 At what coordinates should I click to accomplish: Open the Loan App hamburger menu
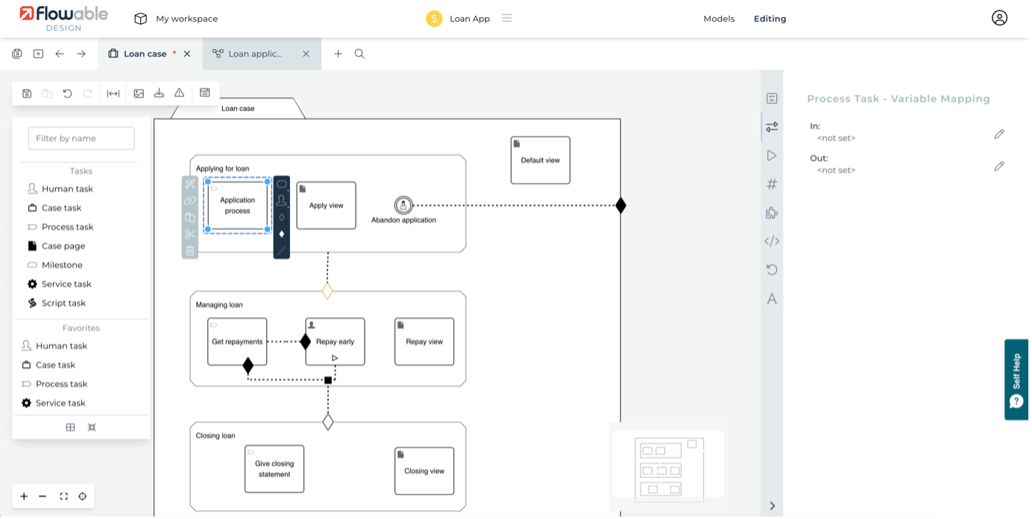pyautogui.click(x=506, y=18)
